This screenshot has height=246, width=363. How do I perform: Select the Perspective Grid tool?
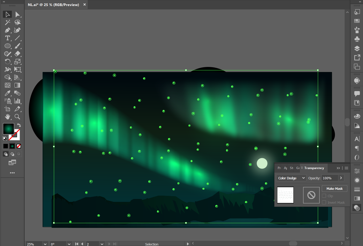[x=17, y=77]
